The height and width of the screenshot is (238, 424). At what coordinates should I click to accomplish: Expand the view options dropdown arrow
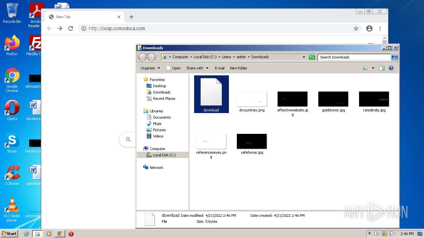tap(373, 68)
